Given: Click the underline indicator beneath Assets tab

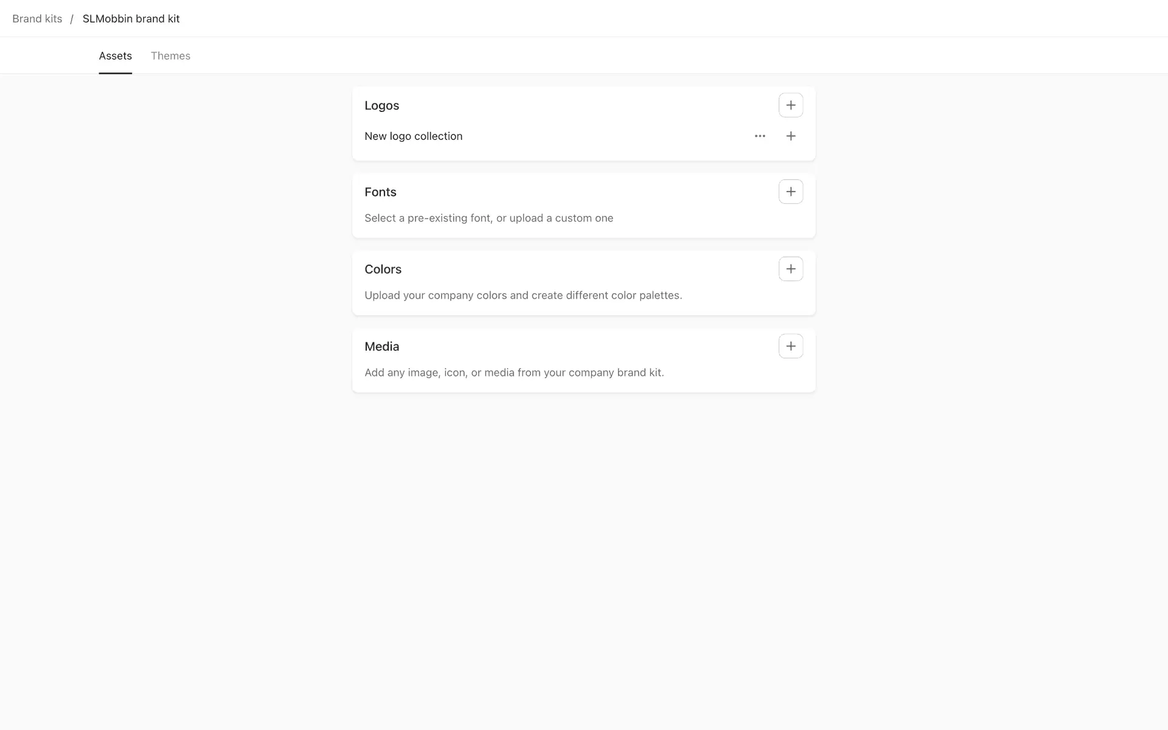Looking at the screenshot, I should 115,73.
